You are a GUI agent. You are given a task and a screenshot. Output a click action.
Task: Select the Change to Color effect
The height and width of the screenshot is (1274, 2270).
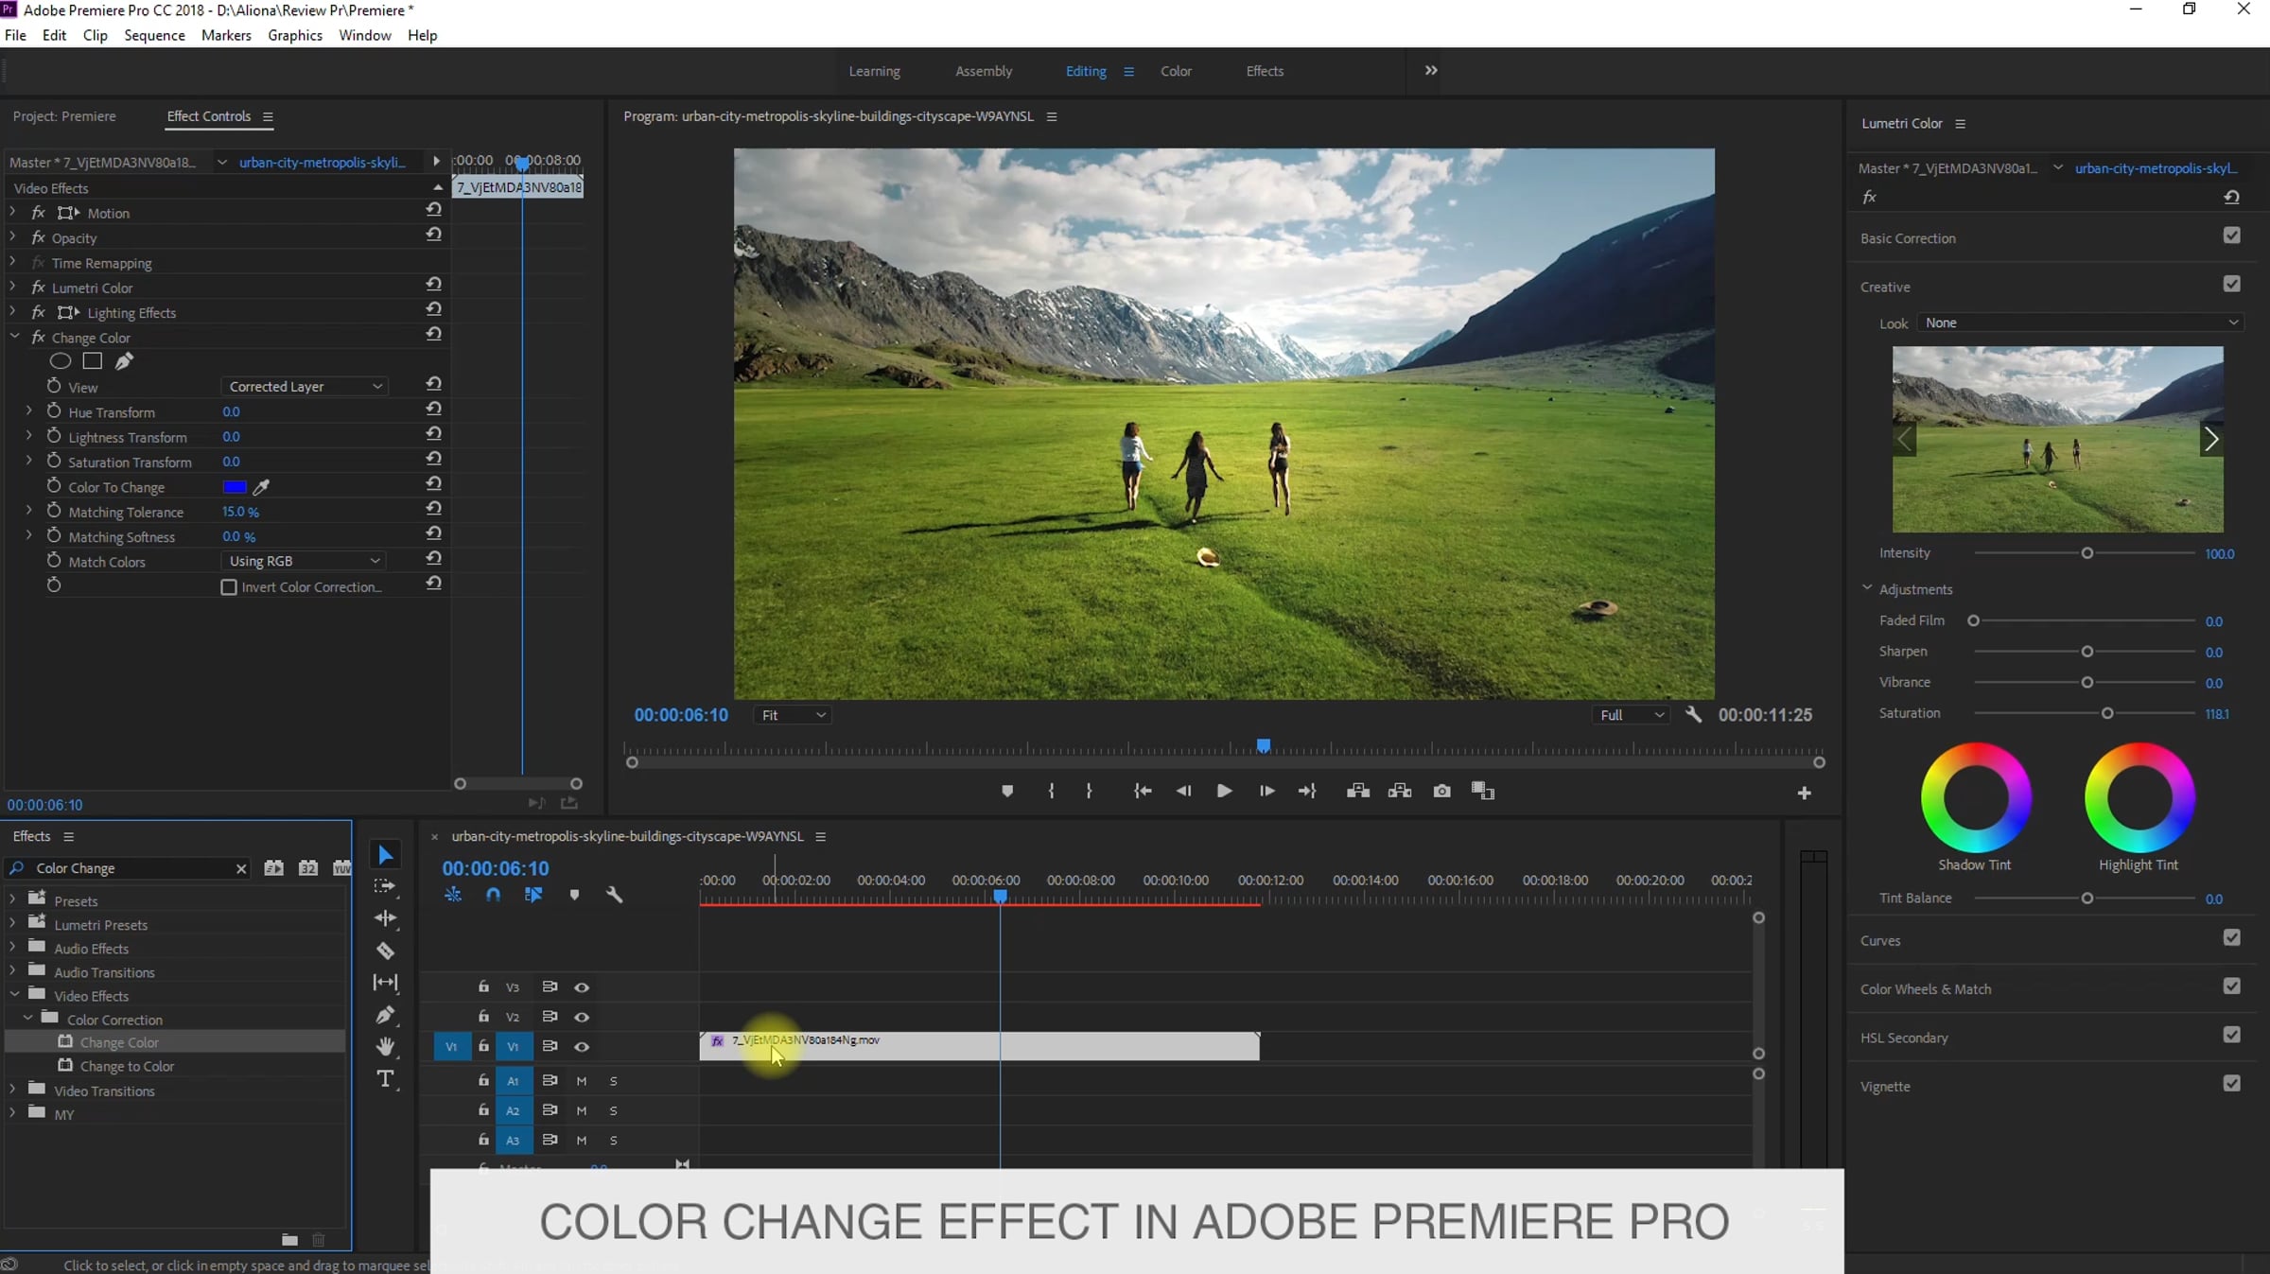pyautogui.click(x=127, y=1066)
